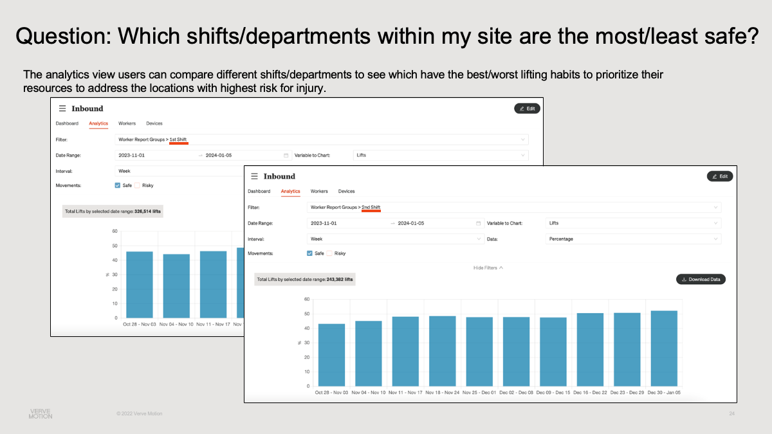The image size is (772, 434).
Task: Click calendar icon in 2nd Shift date range
Action: (478, 223)
